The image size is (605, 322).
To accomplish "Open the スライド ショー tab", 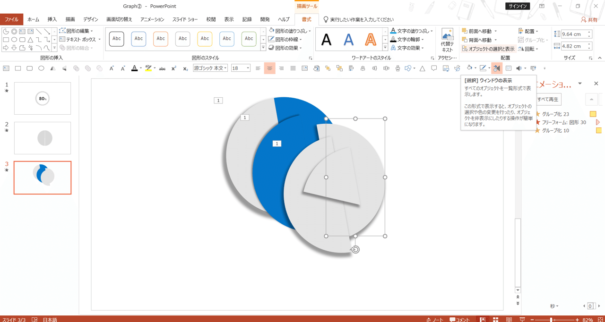I will coord(185,19).
